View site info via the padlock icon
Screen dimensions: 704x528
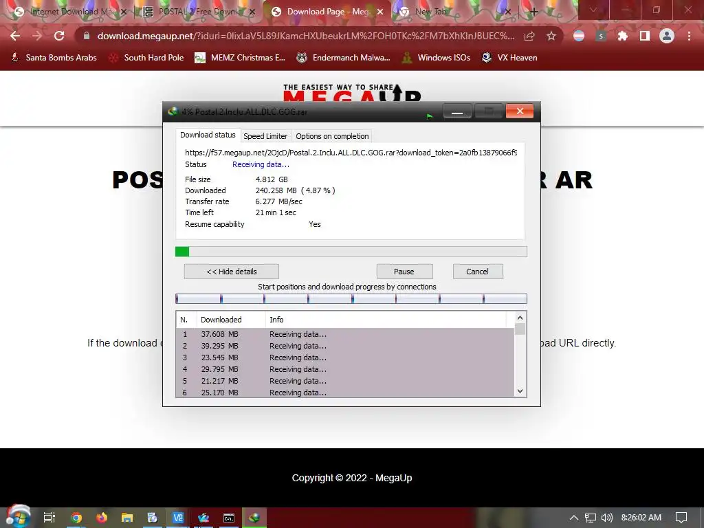(87, 36)
